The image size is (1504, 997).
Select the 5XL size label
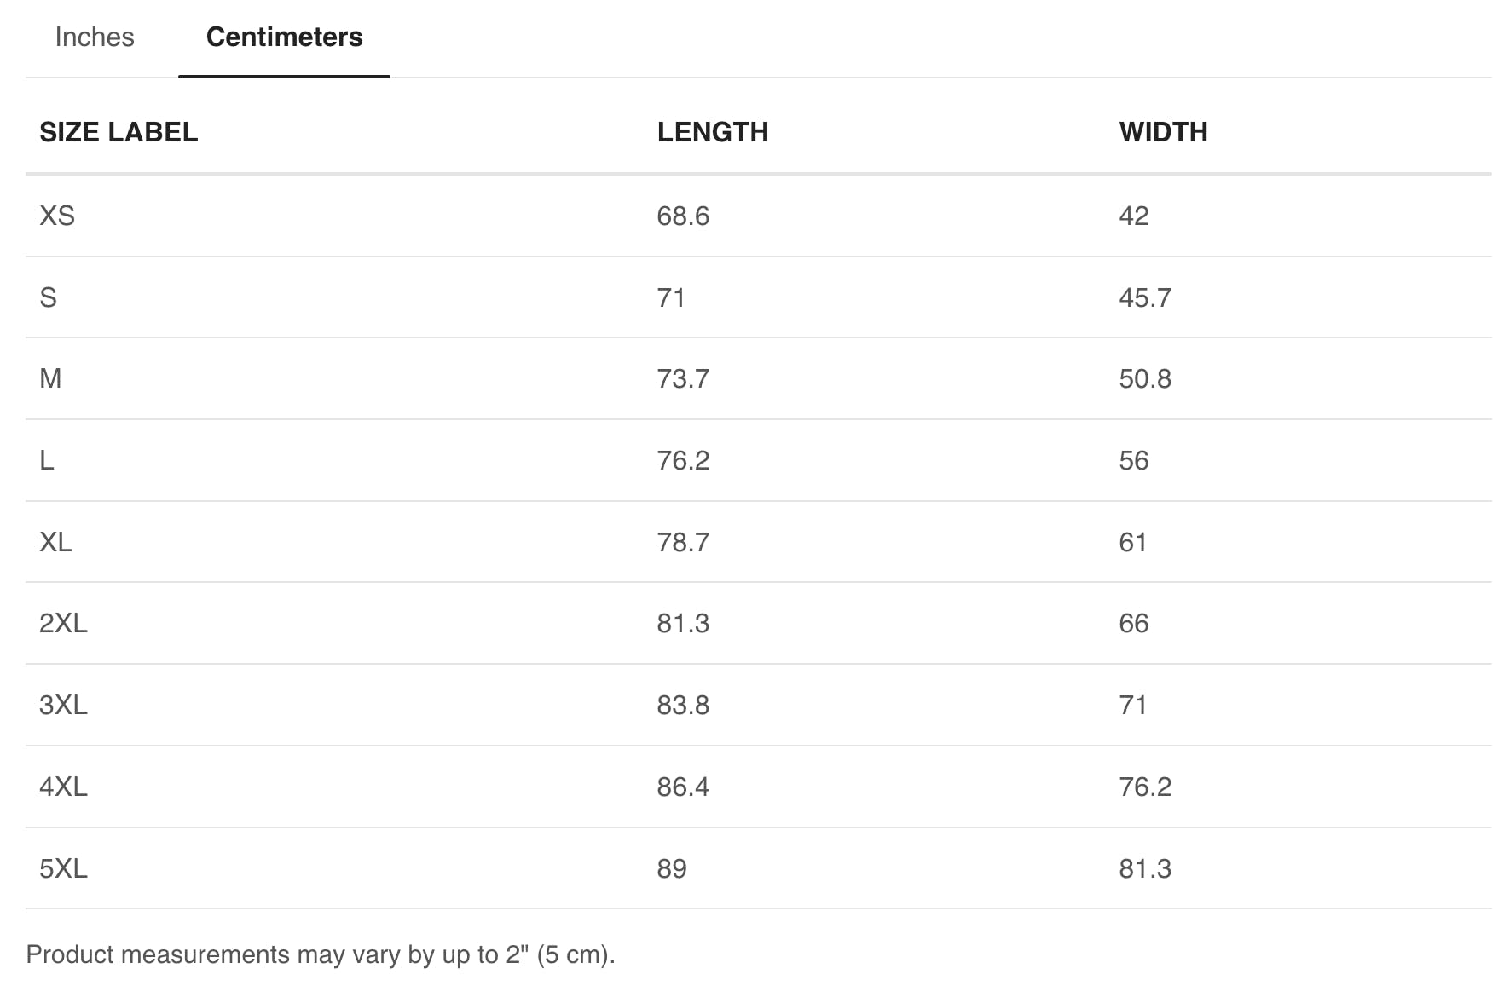click(63, 868)
